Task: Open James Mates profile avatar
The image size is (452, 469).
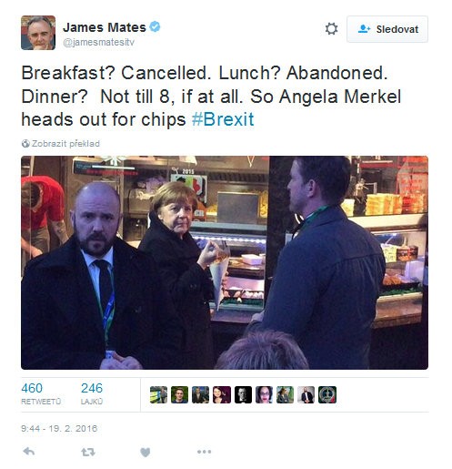Action: pyautogui.click(x=38, y=33)
